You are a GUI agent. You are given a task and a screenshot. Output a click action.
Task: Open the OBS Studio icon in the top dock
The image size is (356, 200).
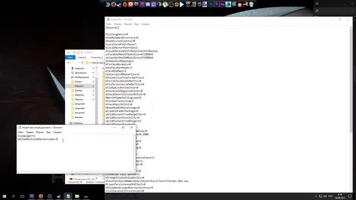171,4
